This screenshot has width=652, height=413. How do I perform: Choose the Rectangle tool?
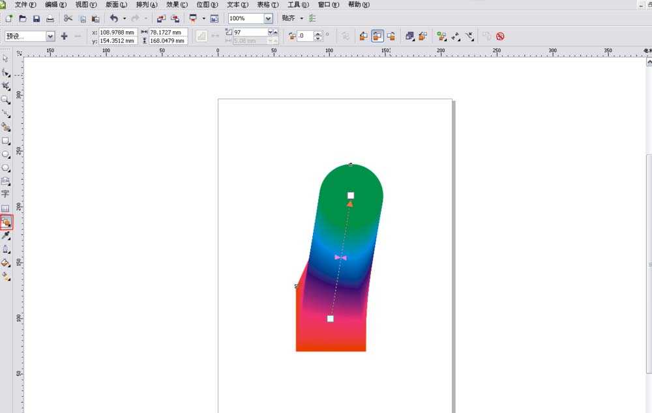click(x=6, y=141)
